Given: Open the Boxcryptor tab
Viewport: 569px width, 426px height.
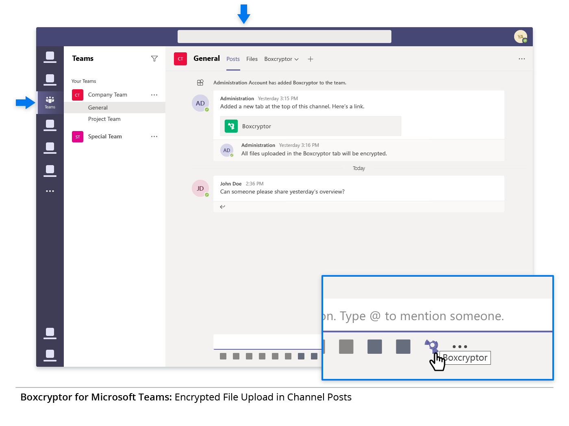Looking at the screenshot, I should pos(278,59).
